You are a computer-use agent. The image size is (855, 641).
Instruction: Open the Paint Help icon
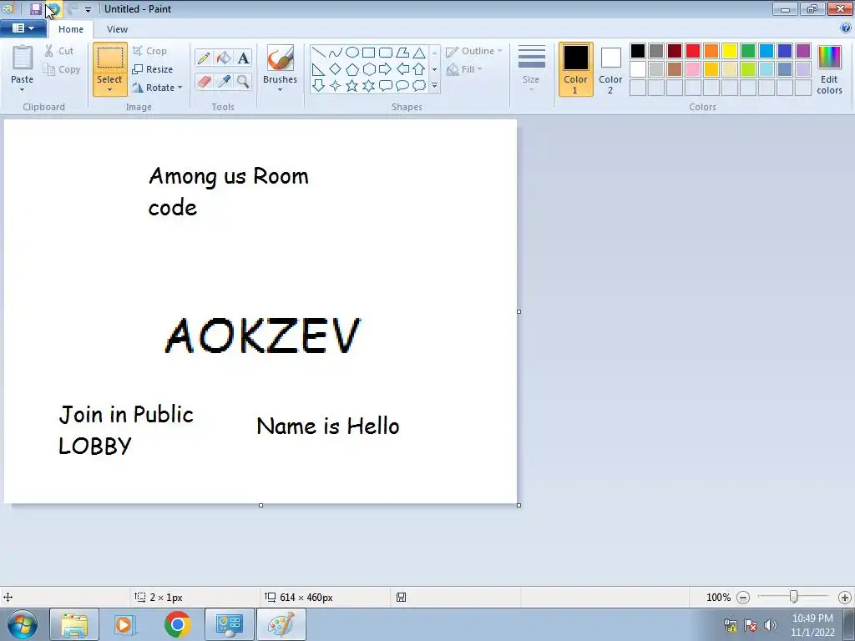point(846,28)
